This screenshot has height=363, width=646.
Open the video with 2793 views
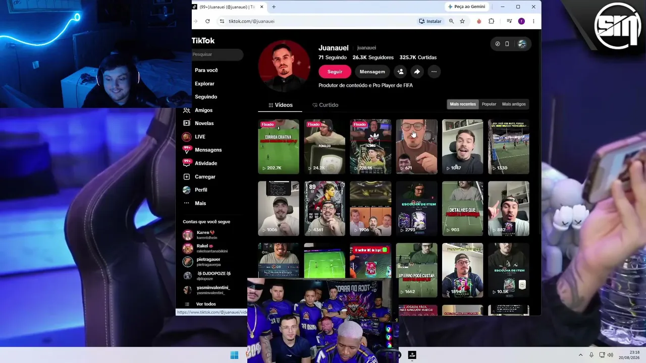417,209
